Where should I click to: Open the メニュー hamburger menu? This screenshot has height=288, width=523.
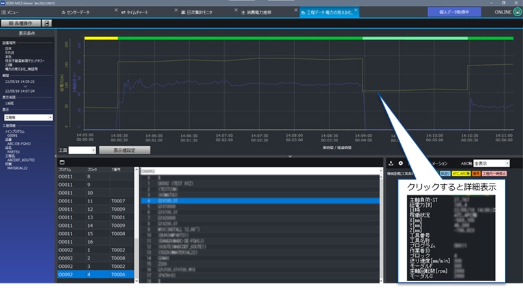pyautogui.click(x=13, y=12)
